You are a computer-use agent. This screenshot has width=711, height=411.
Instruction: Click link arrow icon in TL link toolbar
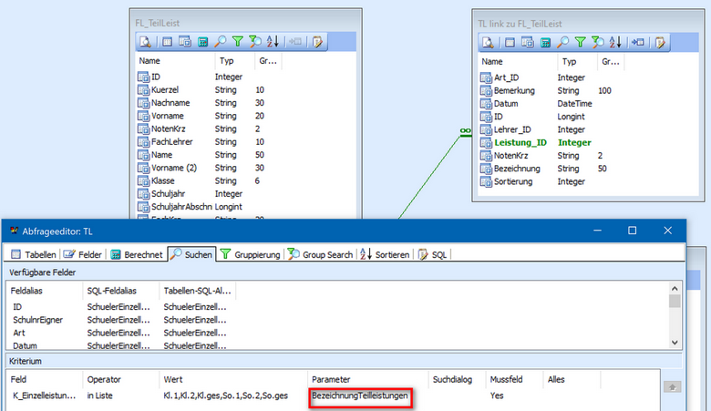(x=638, y=42)
